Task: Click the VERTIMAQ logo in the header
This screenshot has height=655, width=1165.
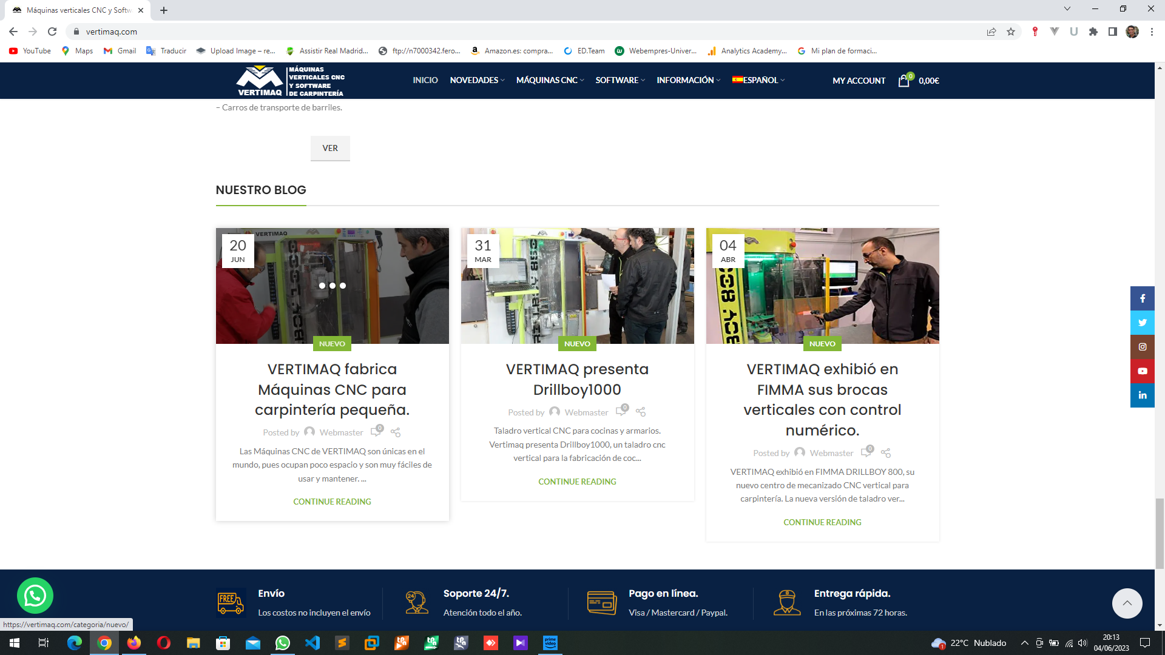Action: tap(290, 81)
